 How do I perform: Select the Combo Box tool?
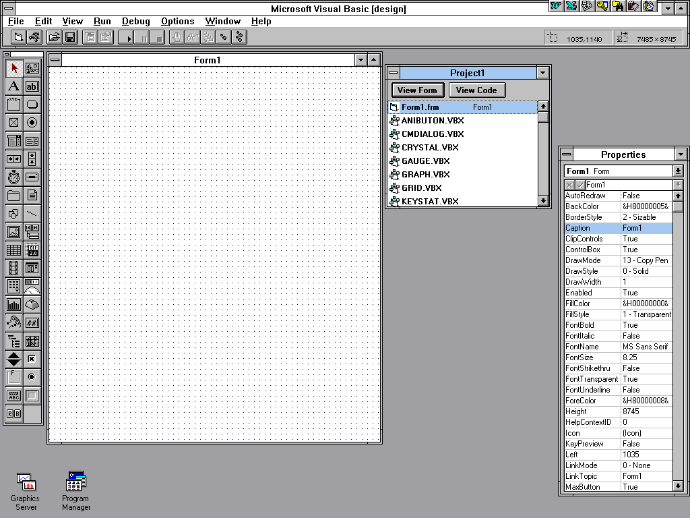coord(13,141)
